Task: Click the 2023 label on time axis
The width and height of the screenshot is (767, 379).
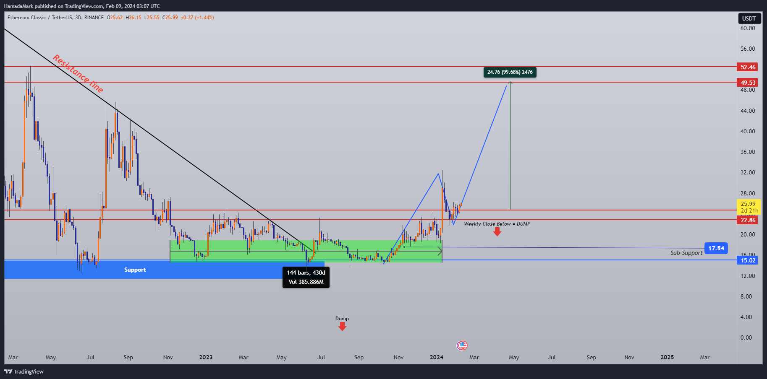Action: (206, 357)
